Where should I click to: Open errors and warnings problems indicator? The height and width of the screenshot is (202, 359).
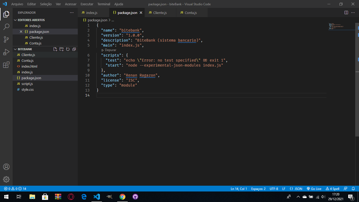coord(15,189)
